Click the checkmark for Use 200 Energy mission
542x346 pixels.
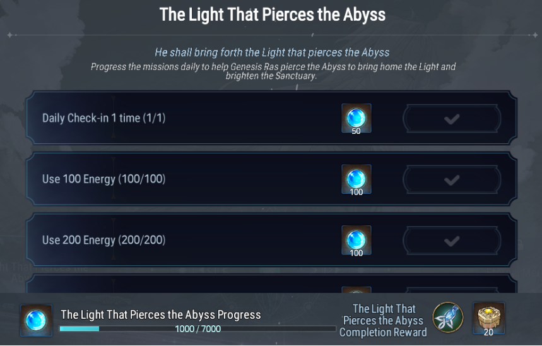451,241
